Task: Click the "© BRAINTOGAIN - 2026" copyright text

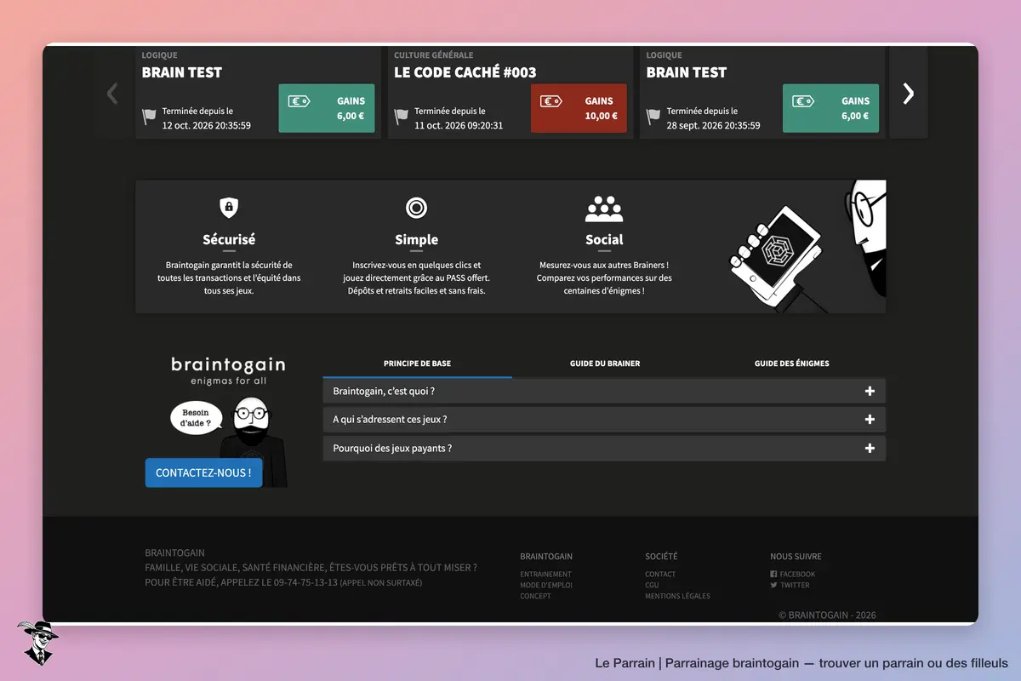Action: [827, 615]
